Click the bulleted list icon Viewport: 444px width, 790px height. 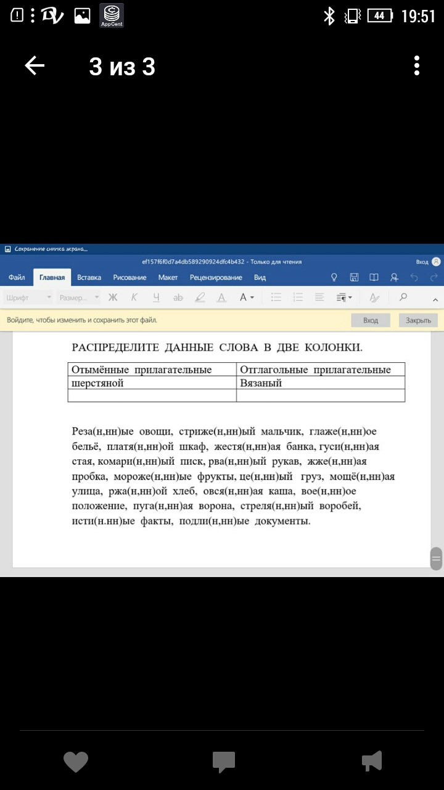click(276, 297)
